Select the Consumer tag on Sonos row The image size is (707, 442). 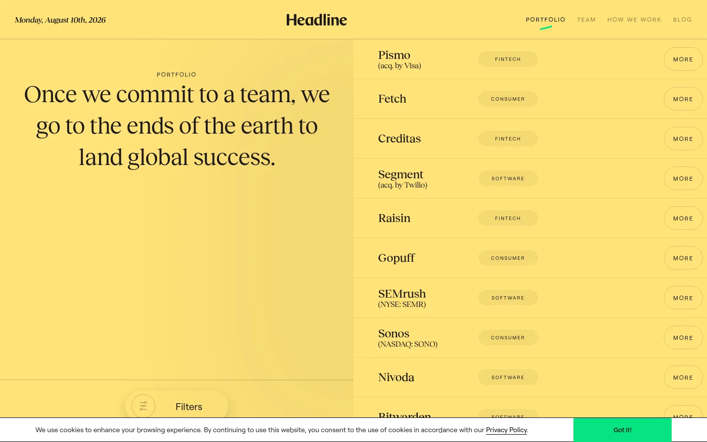[508, 337]
